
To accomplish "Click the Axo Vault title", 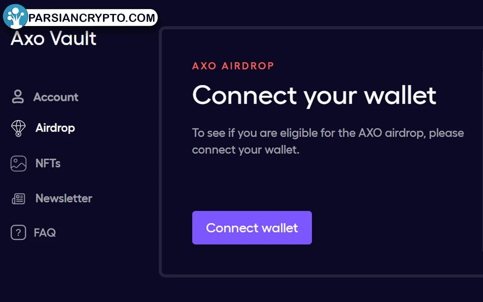I will point(53,39).
